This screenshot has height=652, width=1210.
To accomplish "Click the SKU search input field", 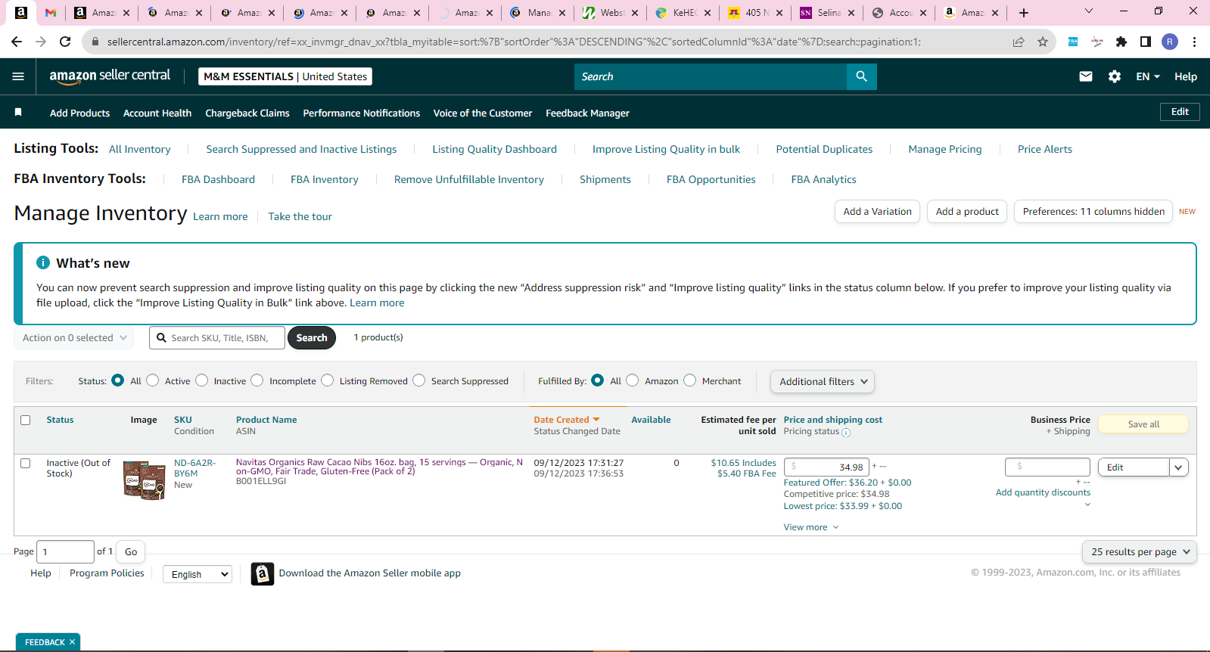I will point(217,338).
